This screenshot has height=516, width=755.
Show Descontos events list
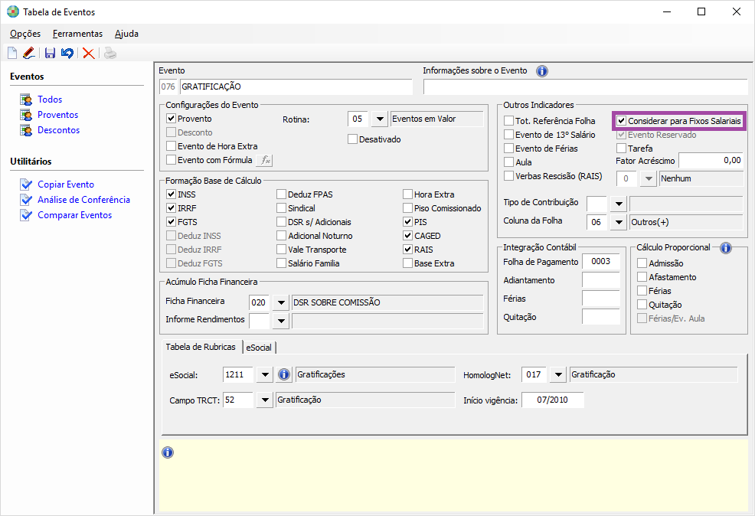(x=59, y=130)
